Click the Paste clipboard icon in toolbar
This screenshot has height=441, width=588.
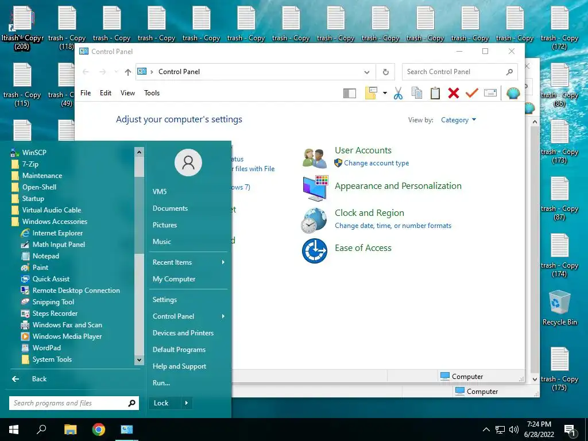point(435,93)
